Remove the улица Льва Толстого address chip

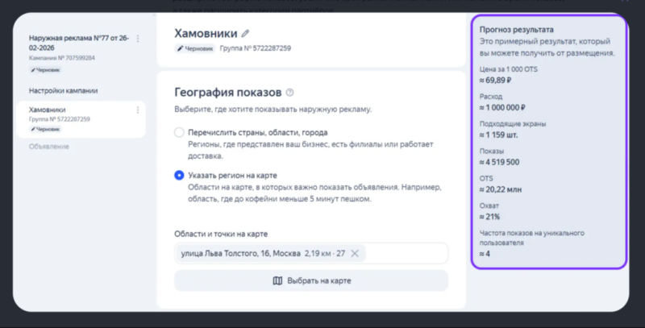click(355, 254)
